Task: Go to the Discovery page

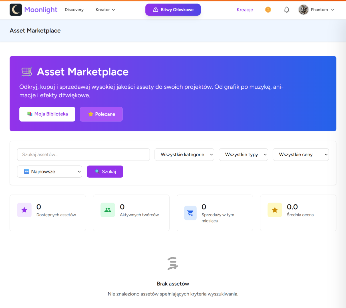Action: click(x=74, y=10)
